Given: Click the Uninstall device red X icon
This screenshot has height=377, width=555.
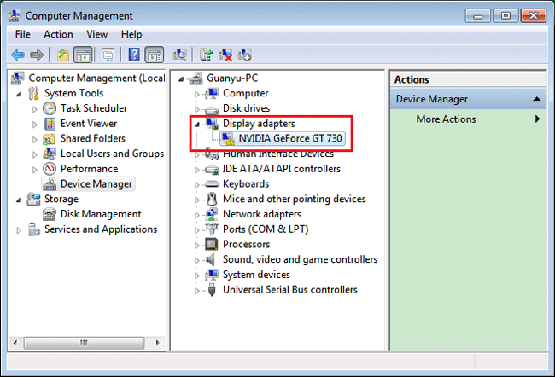Looking at the screenshot, I should point(225,55).
